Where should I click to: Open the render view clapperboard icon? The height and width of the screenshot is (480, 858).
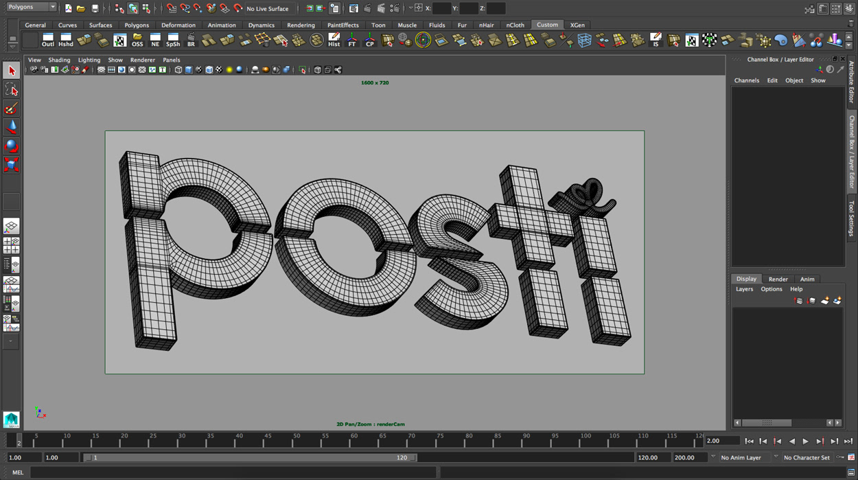coord(353,8)
